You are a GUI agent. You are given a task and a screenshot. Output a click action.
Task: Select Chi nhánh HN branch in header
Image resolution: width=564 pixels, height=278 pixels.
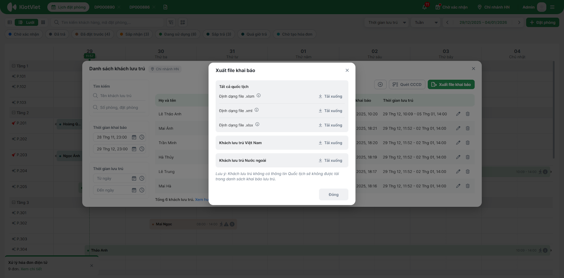click(x=493, y=7)
